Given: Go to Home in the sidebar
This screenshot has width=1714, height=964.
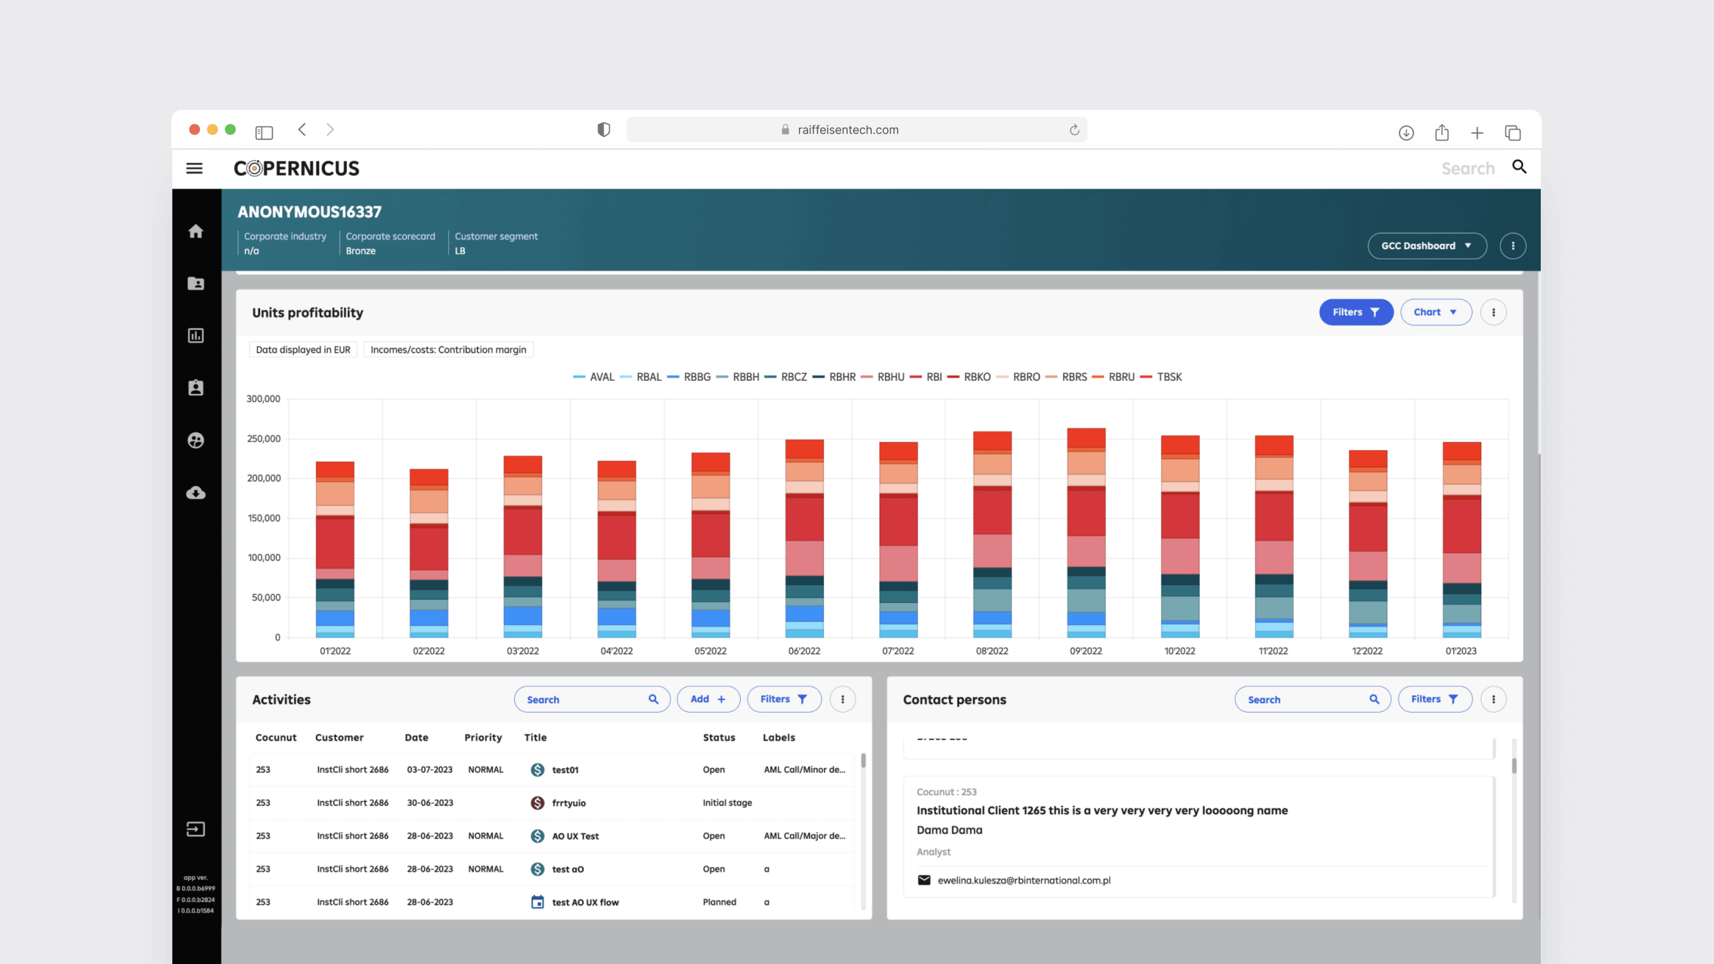Looking at the screenshot, I should click(x=196, y=231).
